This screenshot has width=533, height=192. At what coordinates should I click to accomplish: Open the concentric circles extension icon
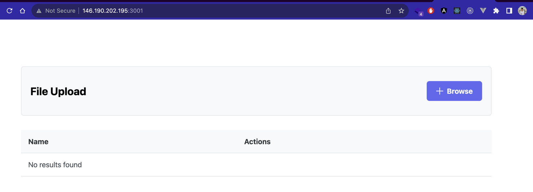(x=470, y=11)
